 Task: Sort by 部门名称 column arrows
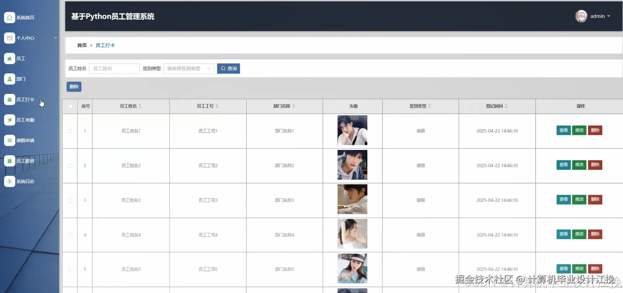click(293, 106)
